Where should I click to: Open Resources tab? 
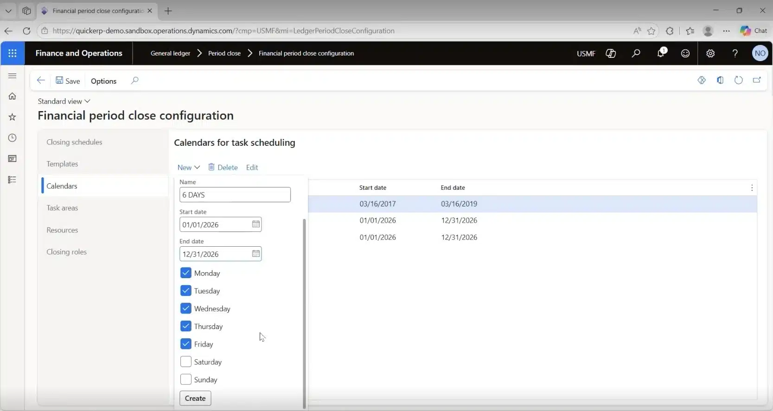coord(62,230)
